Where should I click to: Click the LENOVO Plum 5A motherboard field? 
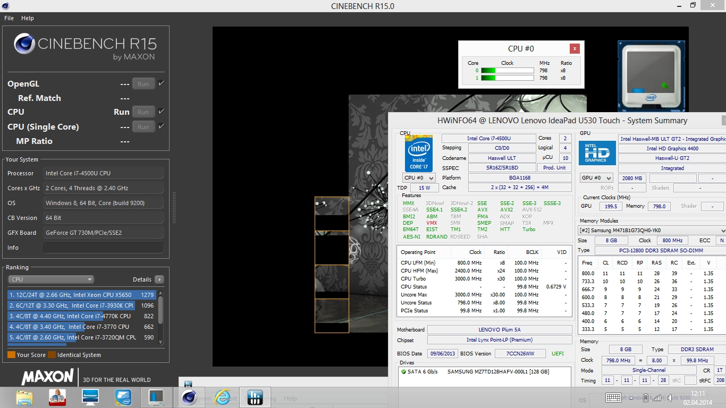[x=500, y=330]
